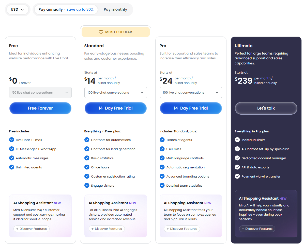Click the Free Forever button
304x245 pixels.
pos(40,108)
